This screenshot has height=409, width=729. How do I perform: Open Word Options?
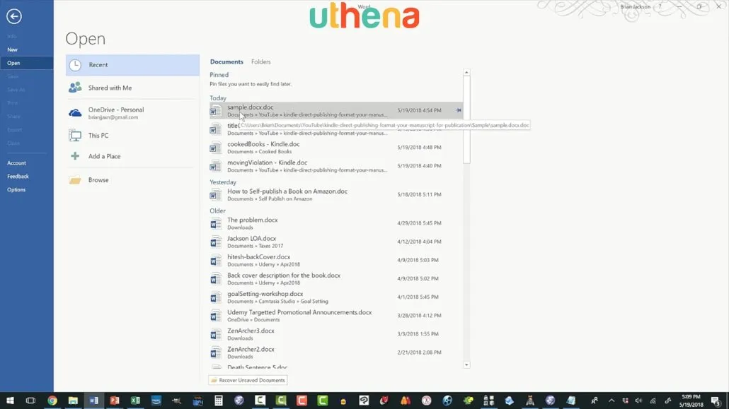26,190
